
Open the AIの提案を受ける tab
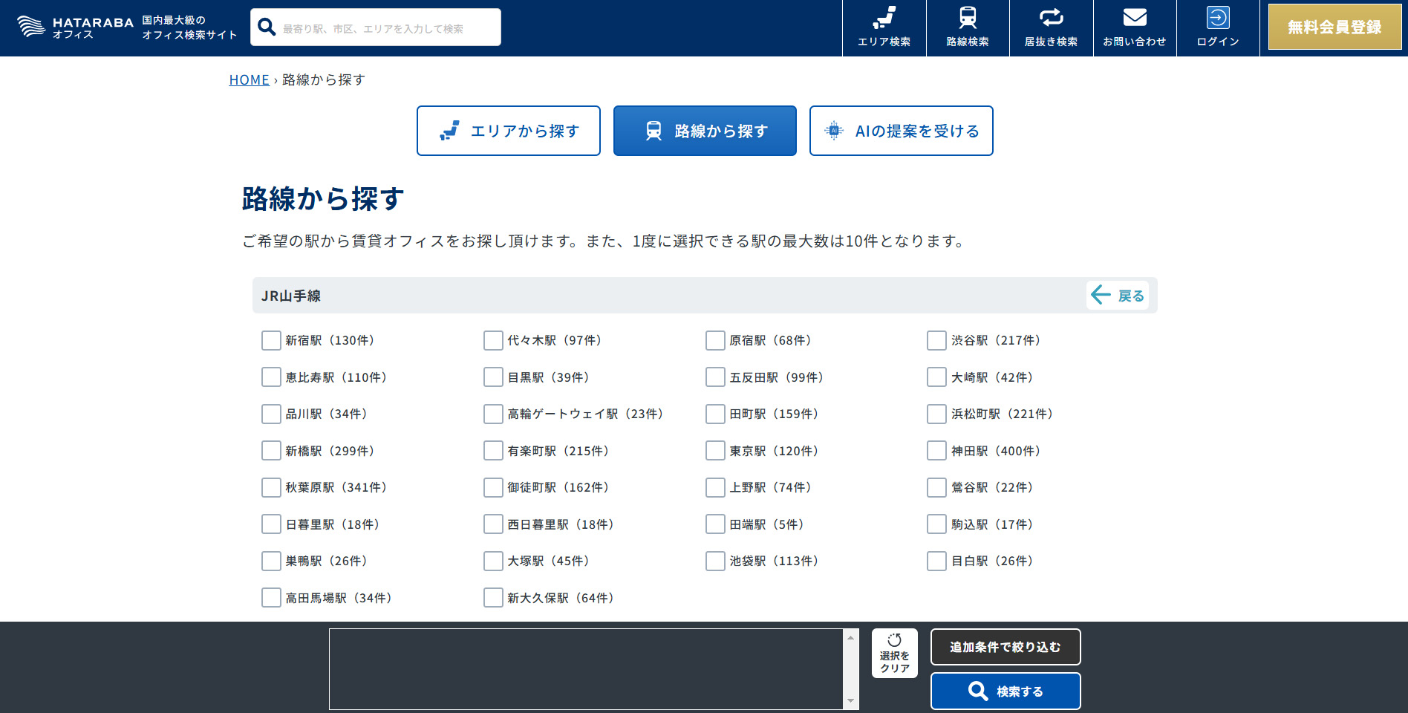pyautogui.click(x=901, y=131)
